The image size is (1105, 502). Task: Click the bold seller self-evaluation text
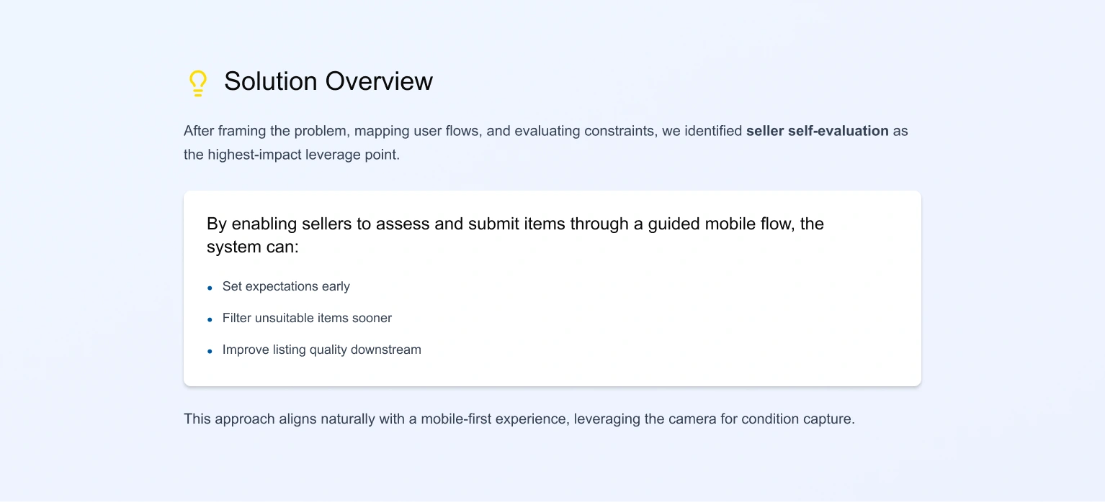817,131
